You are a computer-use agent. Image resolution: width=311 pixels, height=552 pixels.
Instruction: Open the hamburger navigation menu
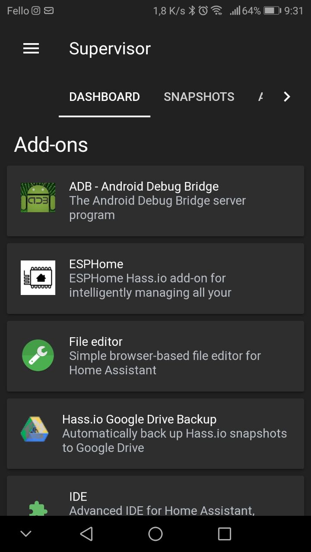coord(31,49)
